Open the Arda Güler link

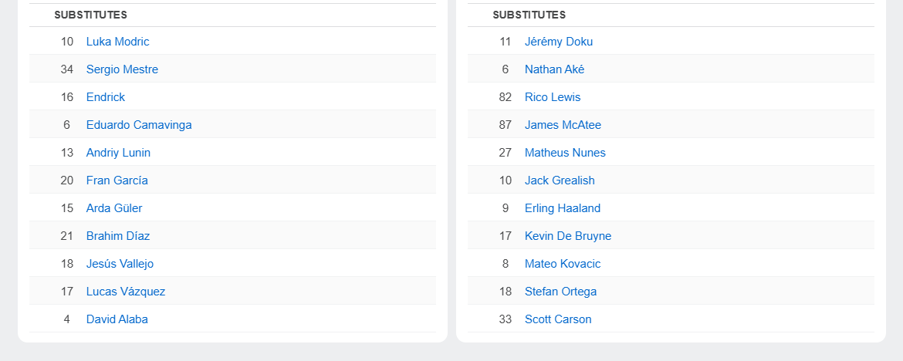click(x=114, y=208)
